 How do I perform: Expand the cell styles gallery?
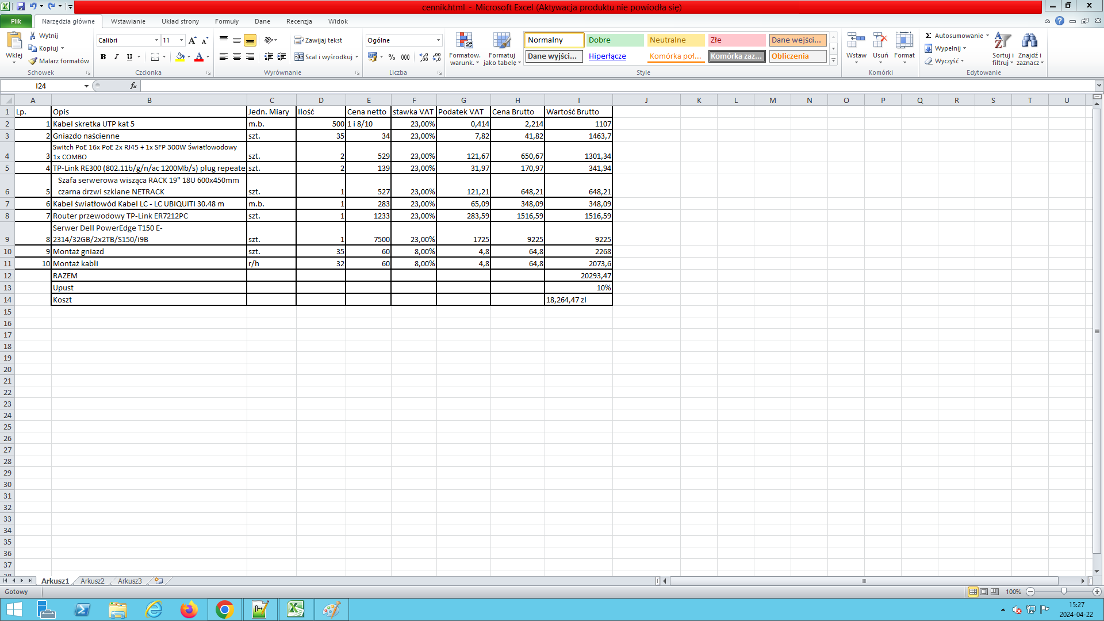(833, 60)
